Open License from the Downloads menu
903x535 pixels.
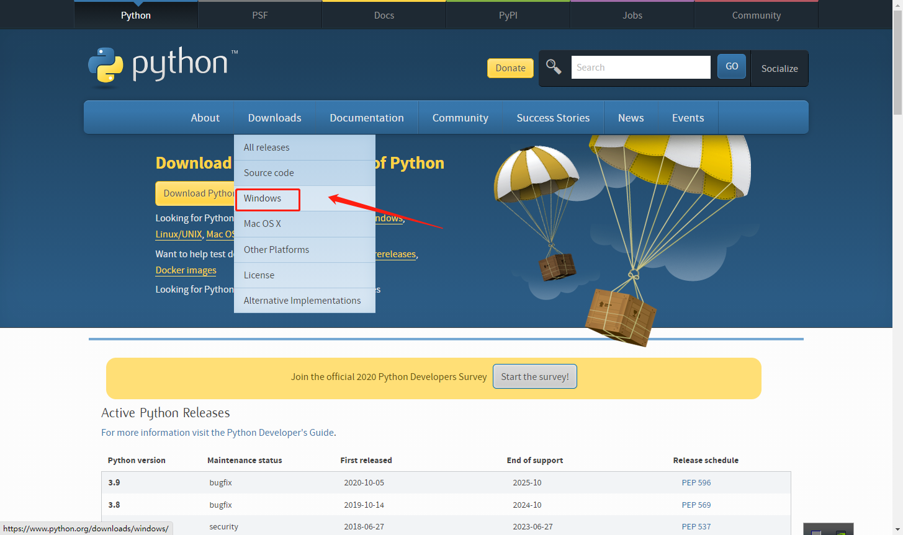(305, 275)
